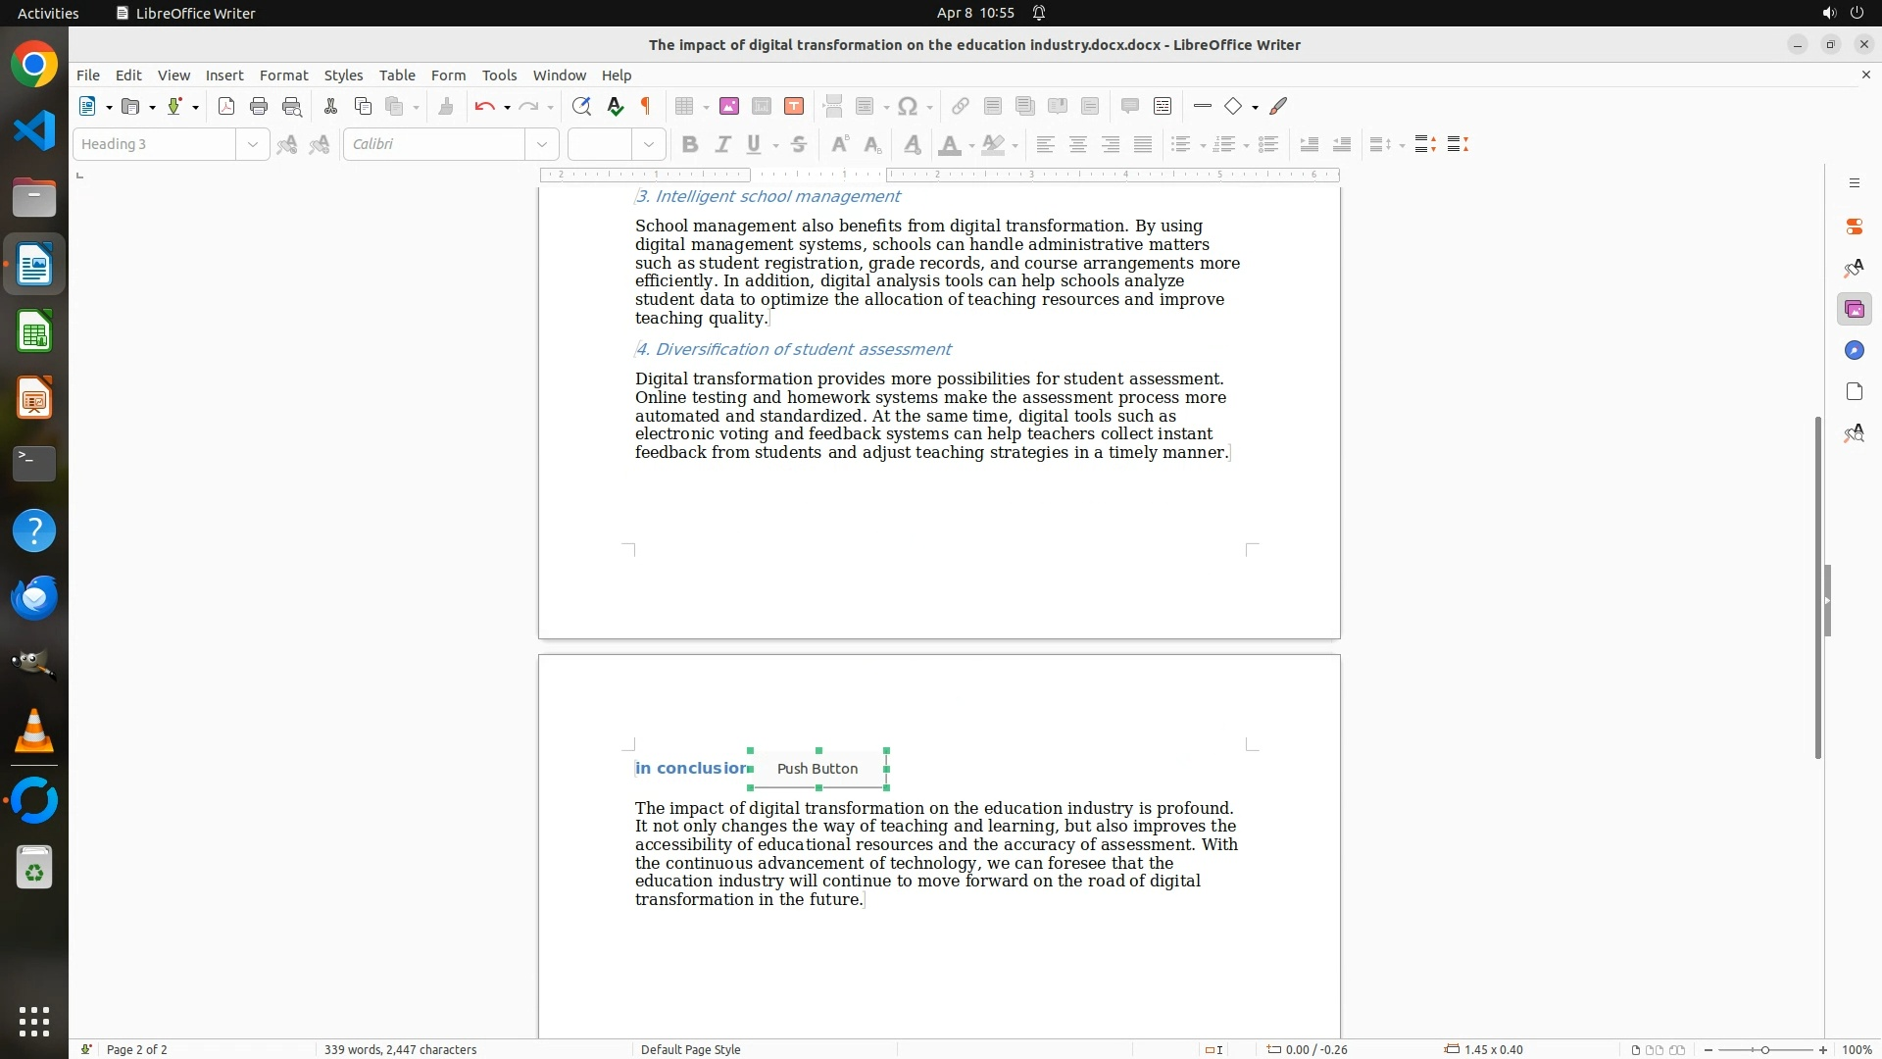Viewport: 1882px width, 1059px height.
Task: Insert a special character with Omega icon
Action: (x=908, y=107)
